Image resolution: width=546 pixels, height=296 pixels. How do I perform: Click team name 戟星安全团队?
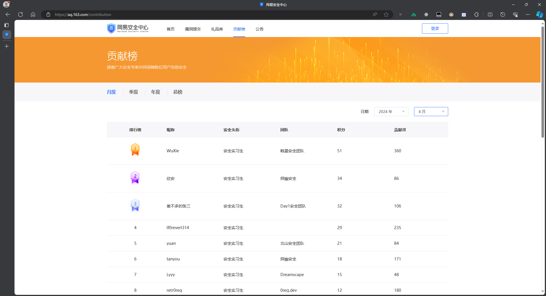pos(292,151)
